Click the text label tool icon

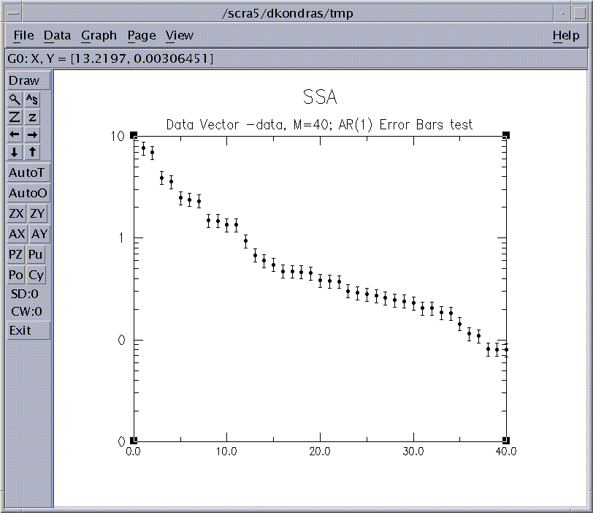click(34, 99)
